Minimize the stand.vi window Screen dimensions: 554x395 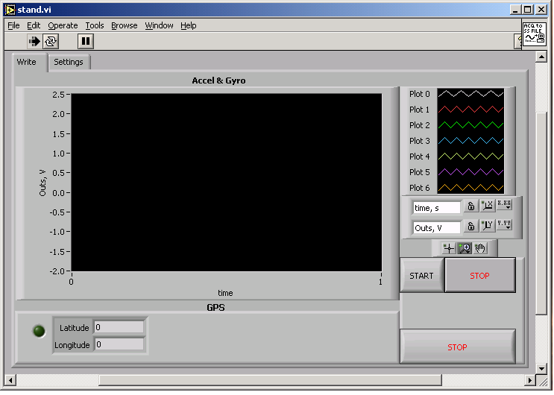coord(515,10)
